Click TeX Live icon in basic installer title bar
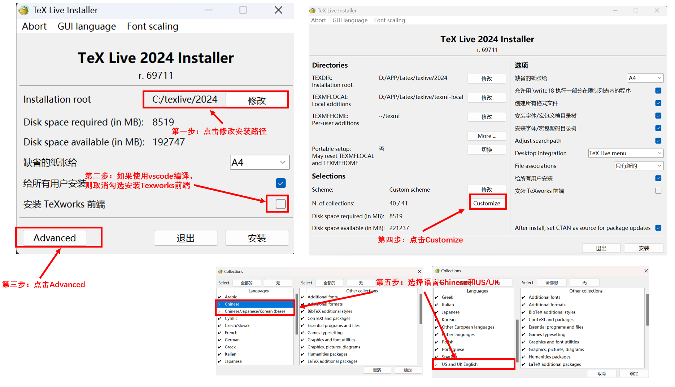Screen dimensions: 675x387 click(24, 10)
